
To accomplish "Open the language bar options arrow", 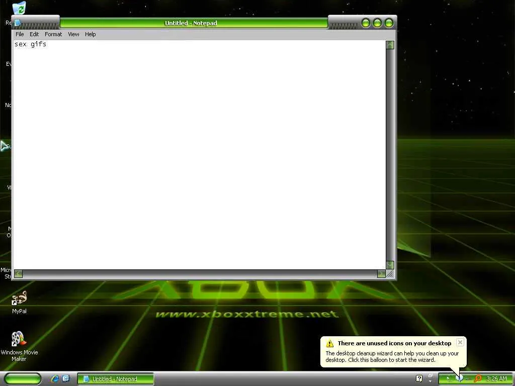I will [431, 381].
